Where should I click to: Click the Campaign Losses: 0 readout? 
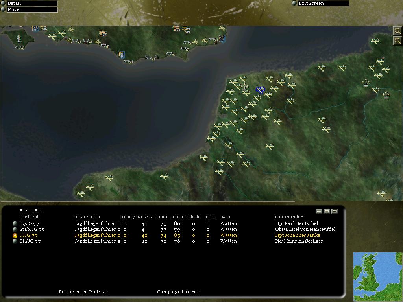[x=179, y=292]
